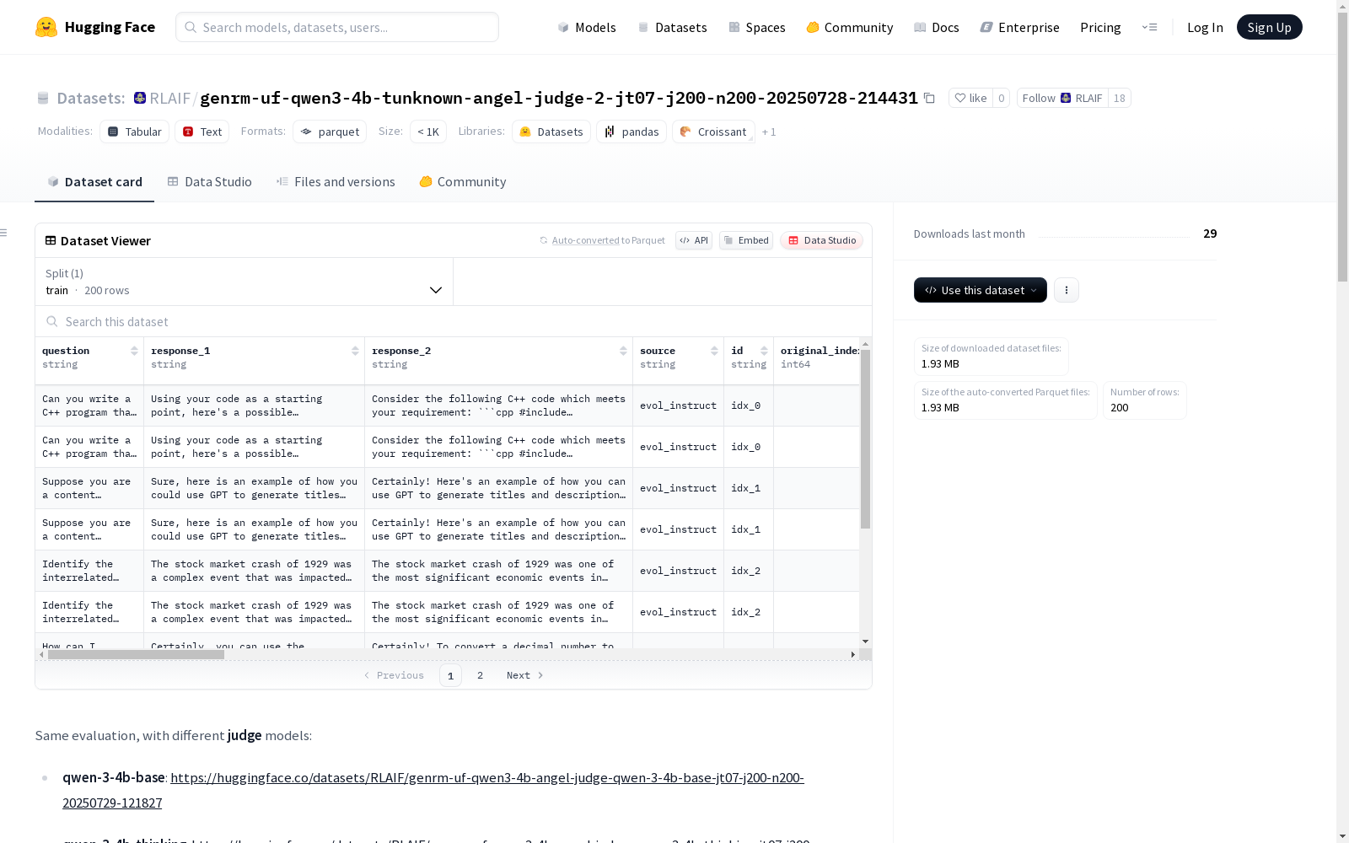The height and width of the screenshot is (843, 1349).
Task: Click the table's vertical scrollbar thumb
Action: click(x=865, y=439)
